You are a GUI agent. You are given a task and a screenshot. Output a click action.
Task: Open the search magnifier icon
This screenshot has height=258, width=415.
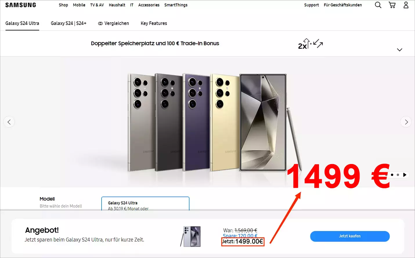click(x=378, y=5)
